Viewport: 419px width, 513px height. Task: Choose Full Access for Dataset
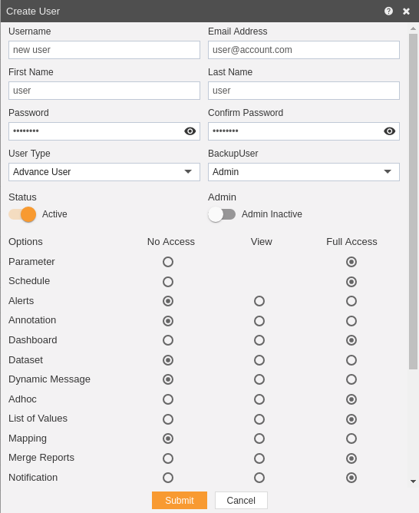[351, 360]
